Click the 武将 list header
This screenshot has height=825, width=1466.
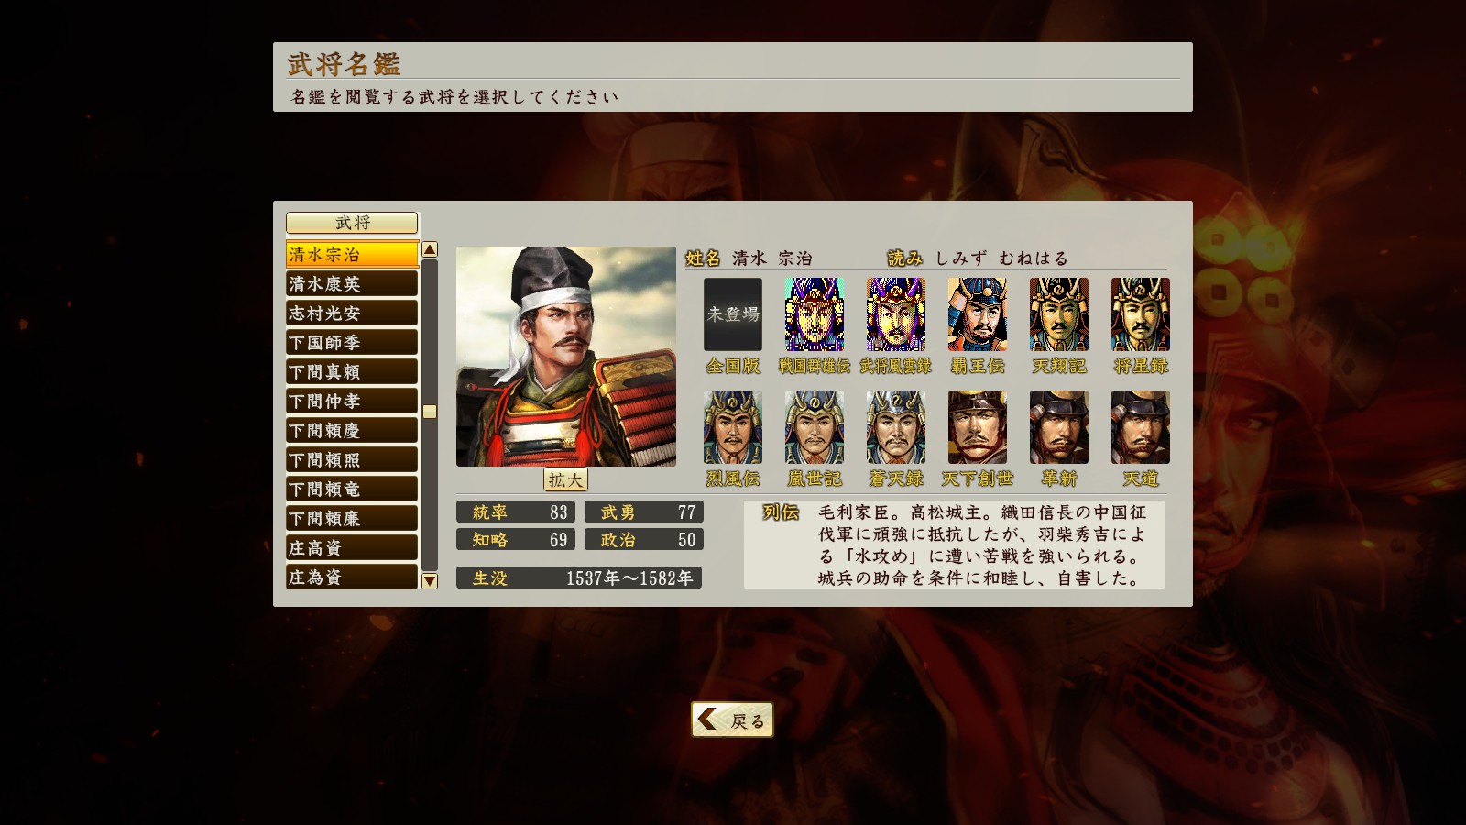point(352,223)
